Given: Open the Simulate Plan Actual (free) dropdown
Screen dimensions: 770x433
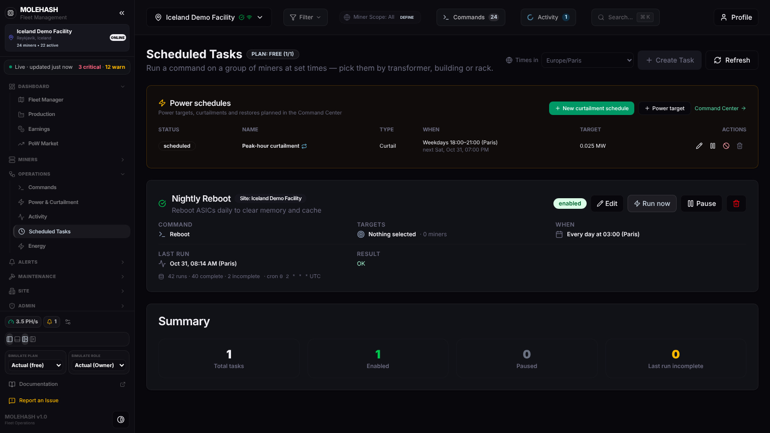Looking at the screenshot, I should (35, 365).
